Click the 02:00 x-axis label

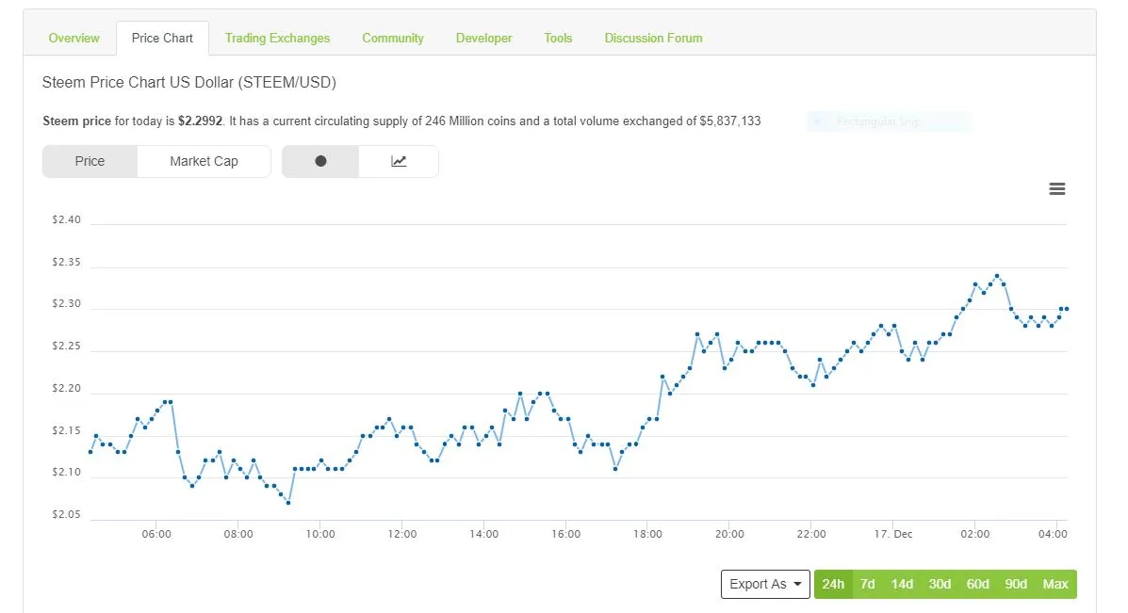pos(974,534)
